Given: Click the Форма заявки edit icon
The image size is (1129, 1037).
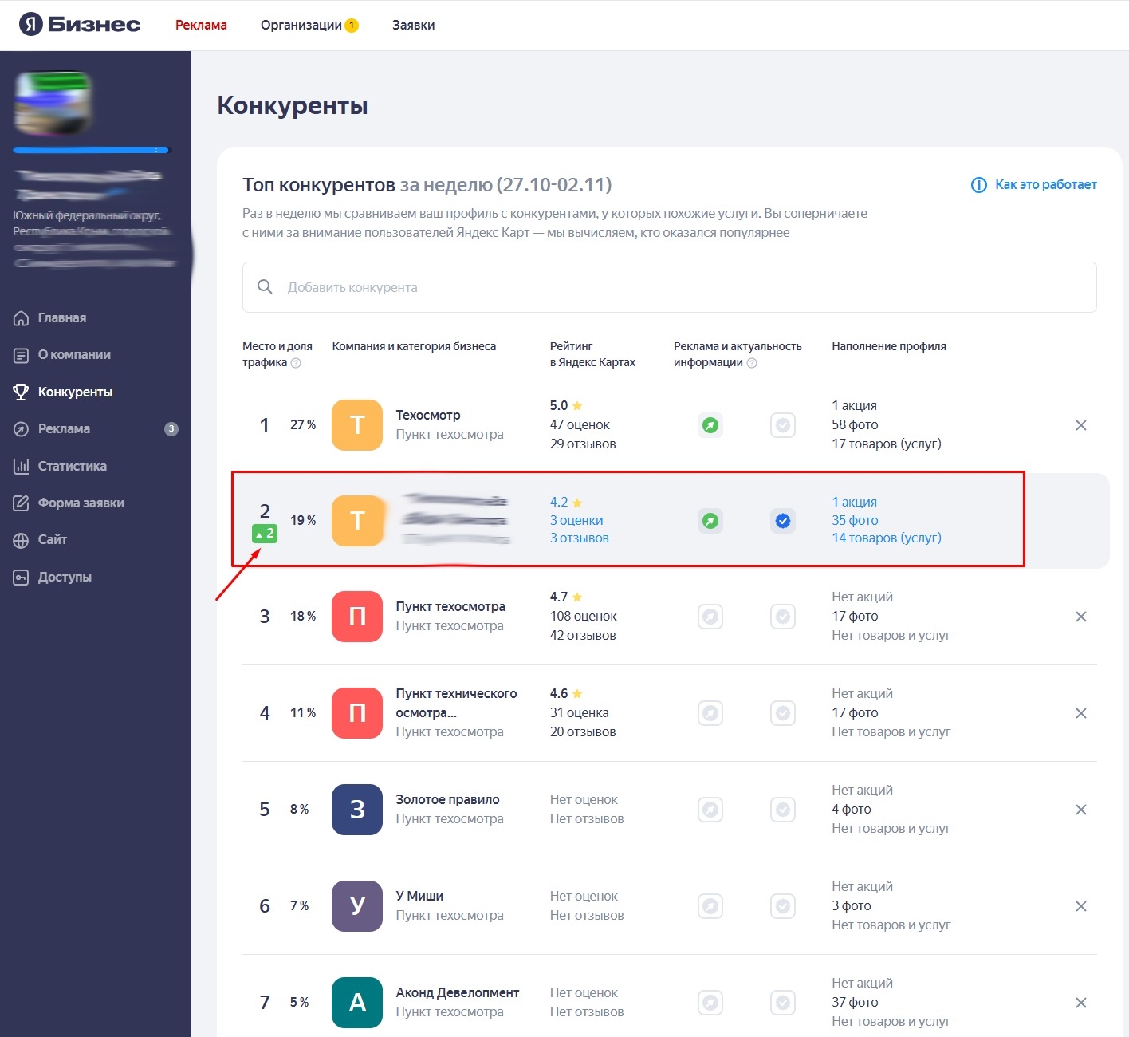Looking at the screenshot, I should (x=22, y=503).
